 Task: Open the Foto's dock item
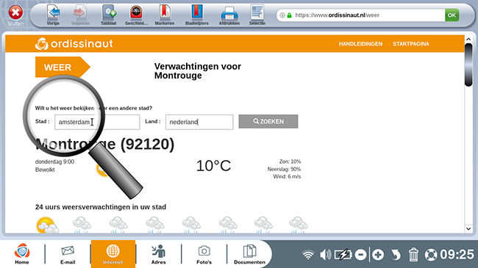tap(204, 254)
